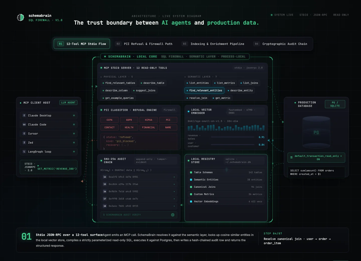The height and width of the screenshot is (261, 361).
Task: Click the Claude Desktop client icon
Action: [x=24, y=115]
